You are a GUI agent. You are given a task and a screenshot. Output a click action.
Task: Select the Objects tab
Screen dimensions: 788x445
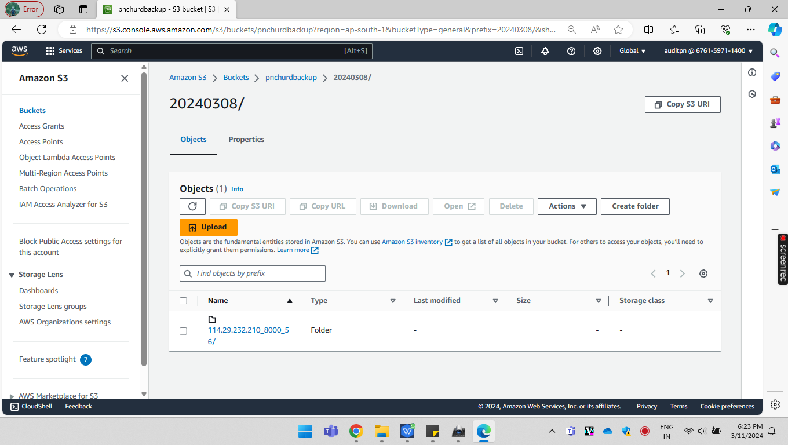click(194, 140)
